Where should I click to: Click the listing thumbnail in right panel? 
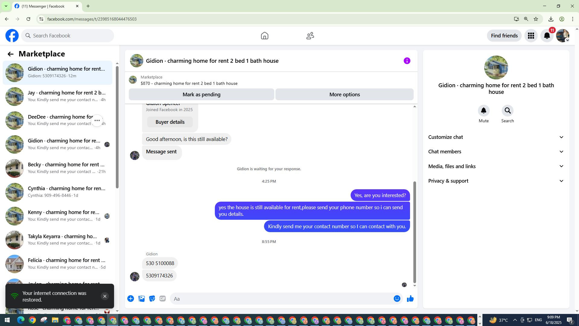(x=496, y=68)
